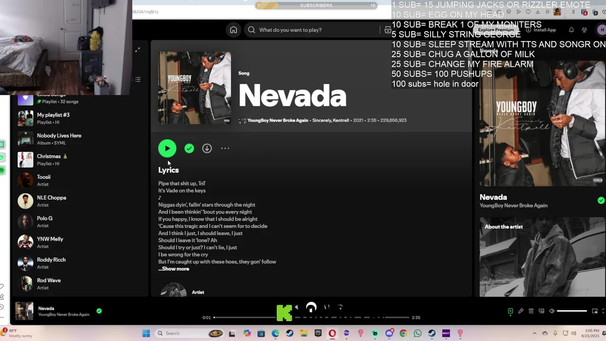Expand the library with the arrows icon
606x341 pixels.
[x=137, y=50]
